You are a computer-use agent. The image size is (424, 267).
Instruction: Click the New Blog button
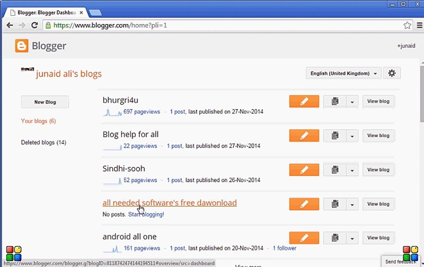coord(45,102)
